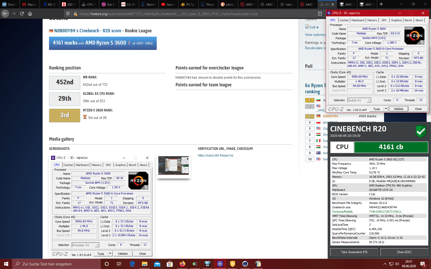
Task: Open the small screenshot thumbnail in media gallery
Action: coord(174,165)
